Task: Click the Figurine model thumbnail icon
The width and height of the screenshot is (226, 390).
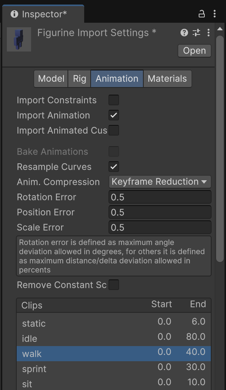Action: (x=19, y=39)
